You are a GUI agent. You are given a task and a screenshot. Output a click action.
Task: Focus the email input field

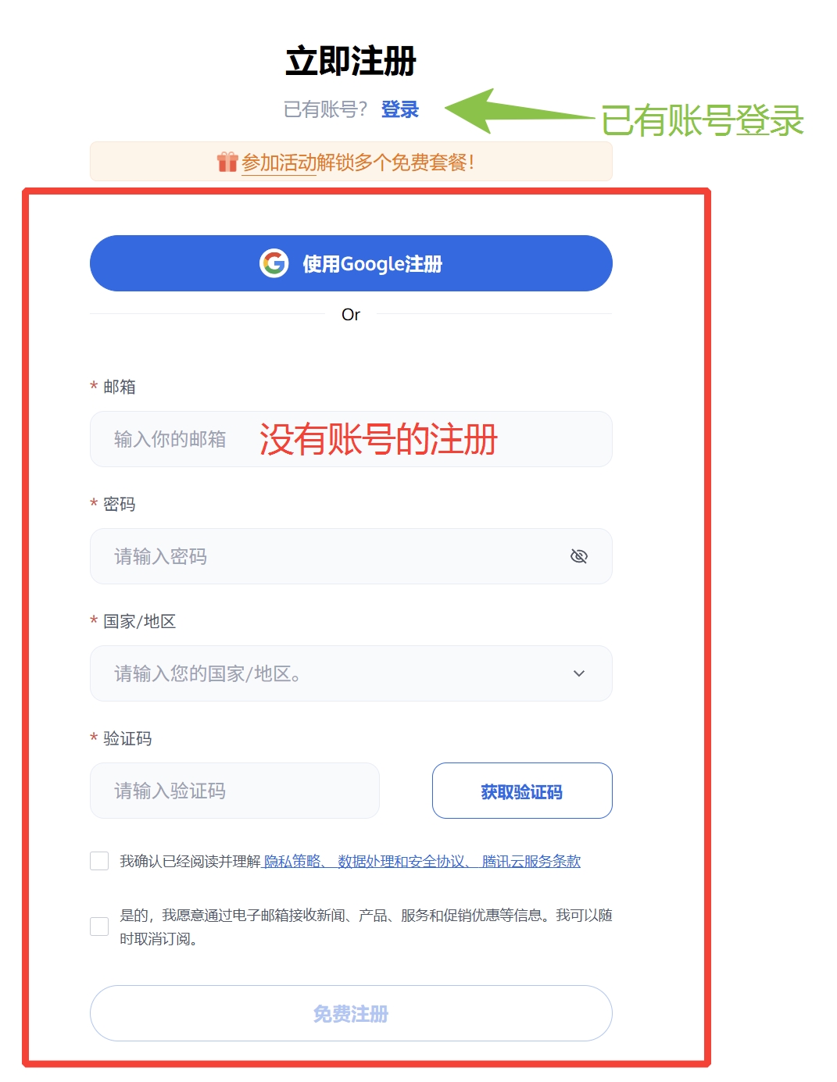(x=351, y=439)
